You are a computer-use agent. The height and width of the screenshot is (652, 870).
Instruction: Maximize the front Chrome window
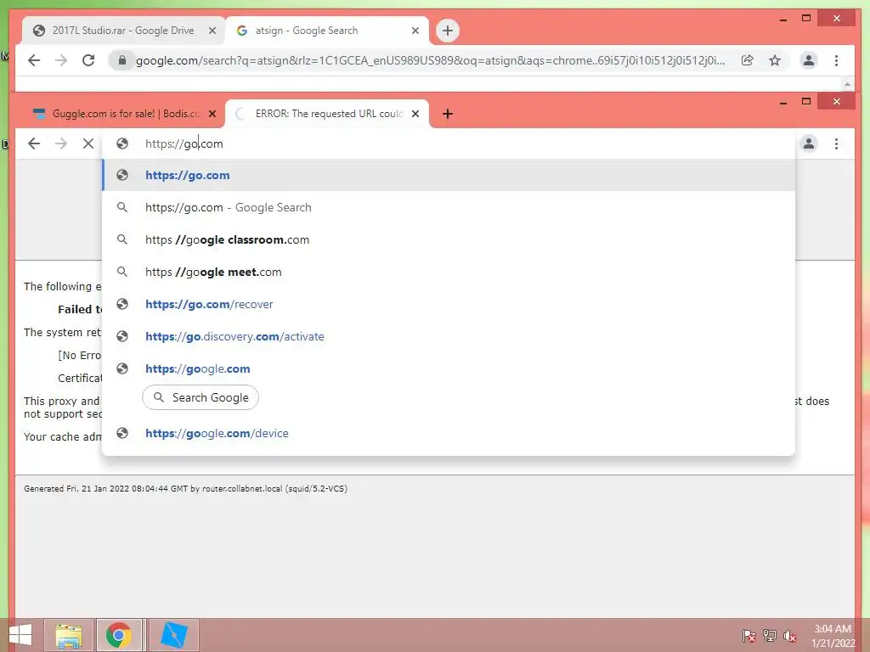click(x=806, y=102)
